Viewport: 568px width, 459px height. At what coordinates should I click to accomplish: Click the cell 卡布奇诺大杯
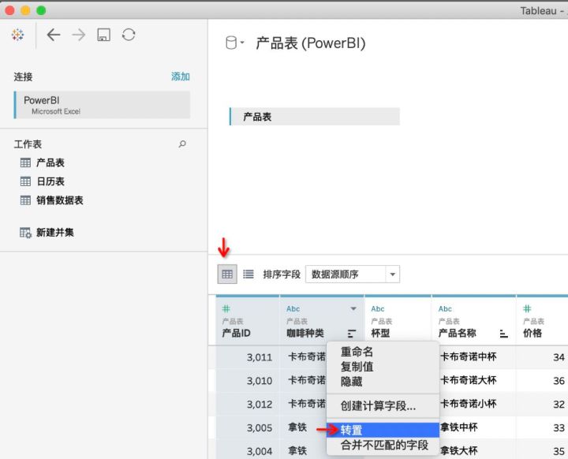point(469,380)
